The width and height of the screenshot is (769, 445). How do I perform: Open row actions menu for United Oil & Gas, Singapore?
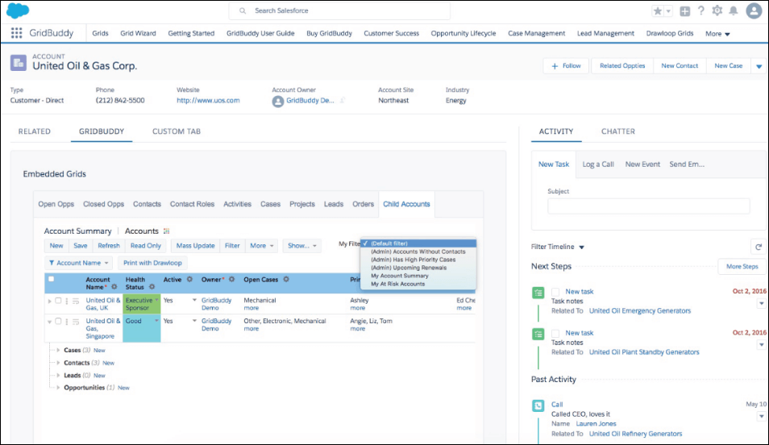point(67,322)
